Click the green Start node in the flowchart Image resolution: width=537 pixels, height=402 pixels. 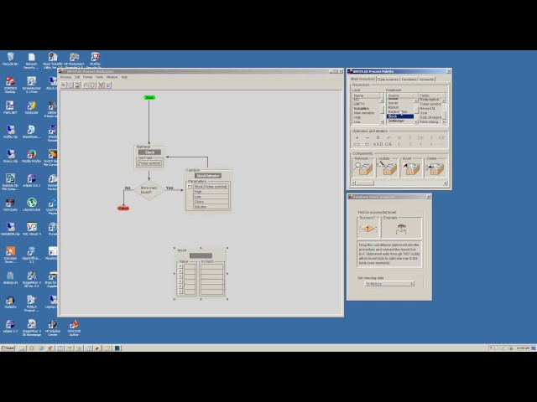coord(149,97)
